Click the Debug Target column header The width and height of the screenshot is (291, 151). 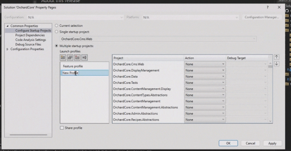click(x=247, y=58)
